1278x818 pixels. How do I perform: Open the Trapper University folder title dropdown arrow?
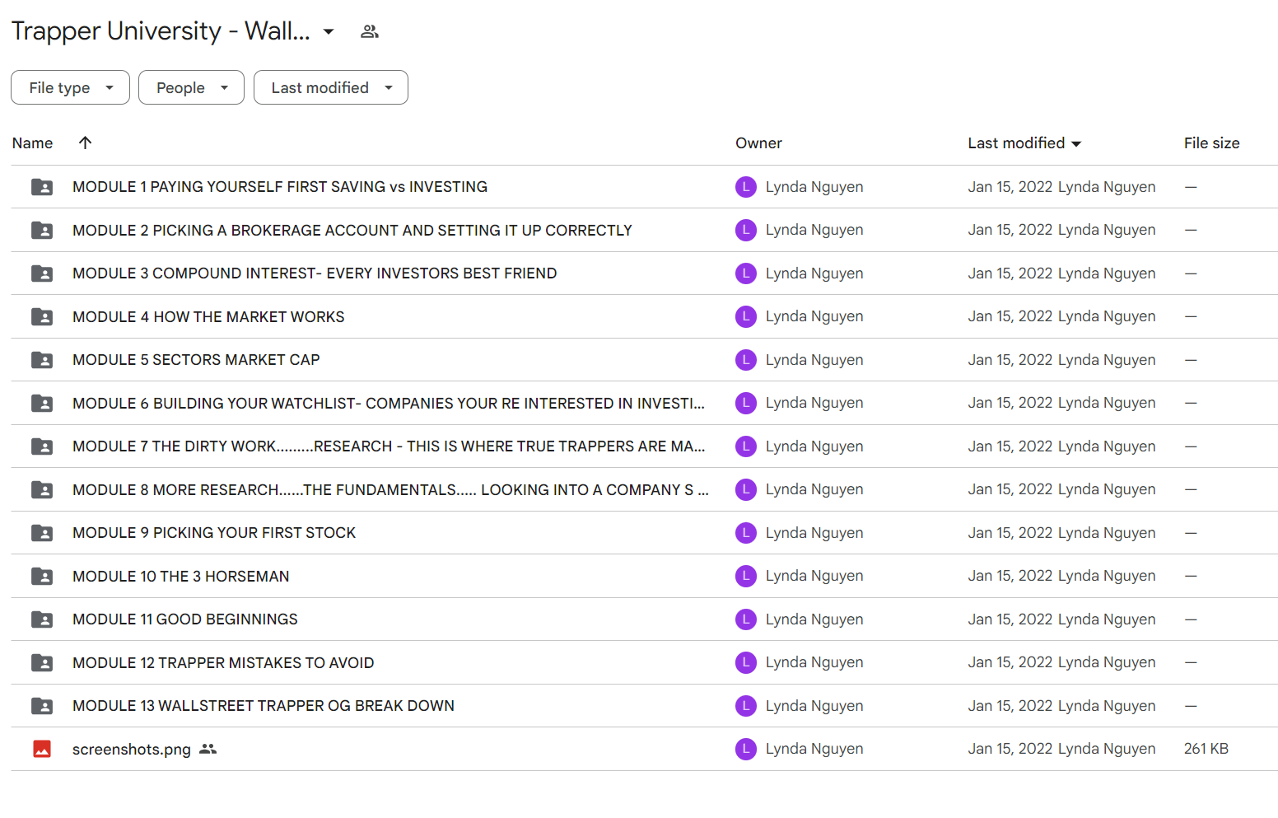329,31
